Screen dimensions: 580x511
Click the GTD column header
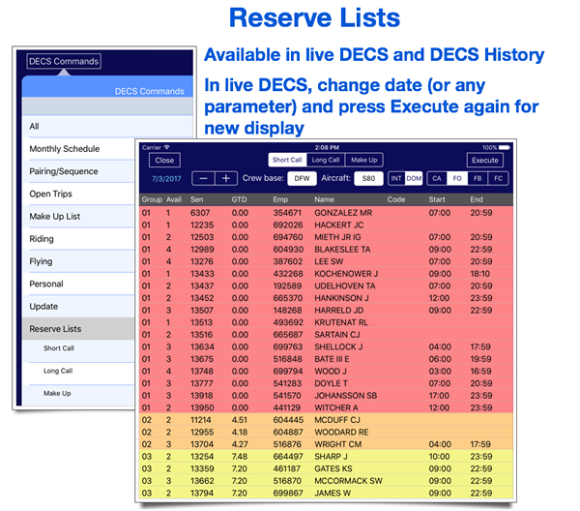tap(239, 199)
